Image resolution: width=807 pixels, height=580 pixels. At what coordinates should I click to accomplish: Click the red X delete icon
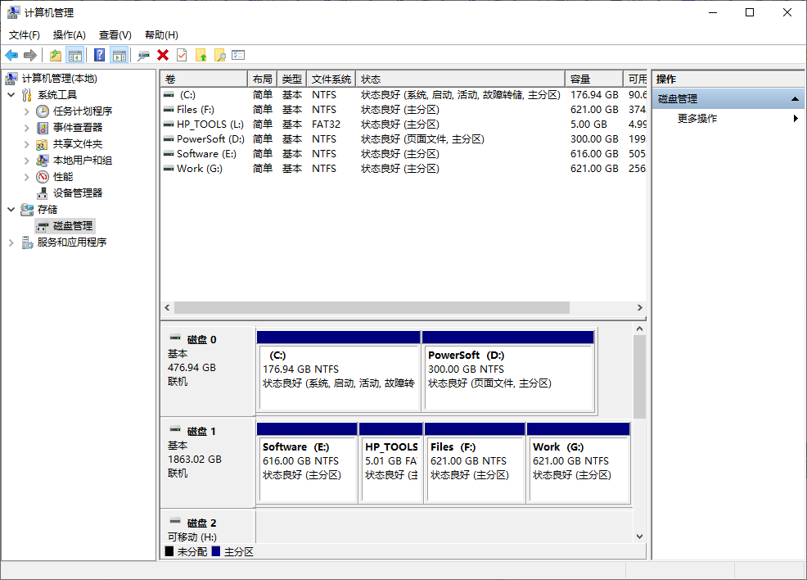(163, 55)
